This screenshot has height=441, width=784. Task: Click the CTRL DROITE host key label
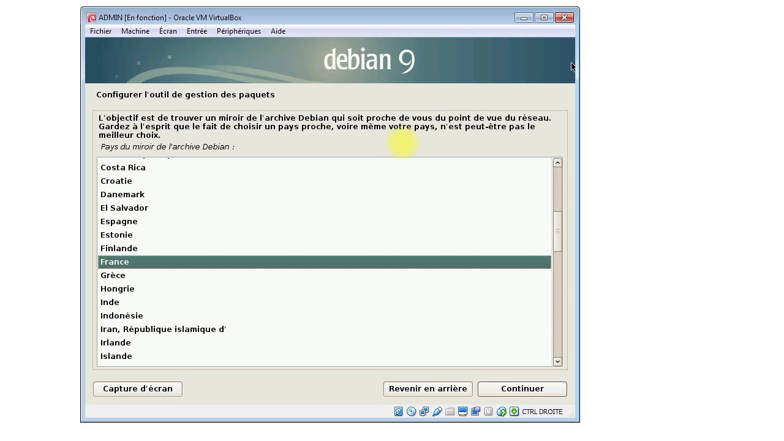click(x=542, y=412)
